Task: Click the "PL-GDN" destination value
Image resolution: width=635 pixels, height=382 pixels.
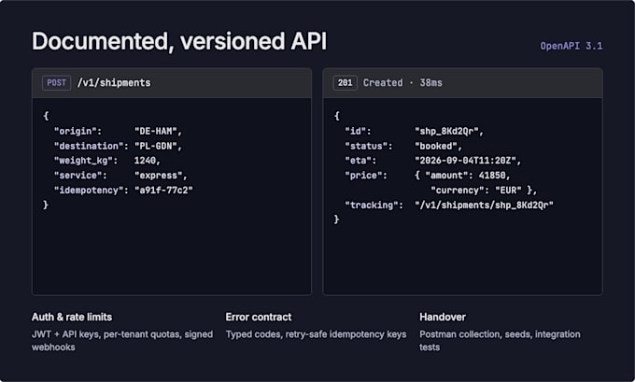Action: click(x=158, y=146)
